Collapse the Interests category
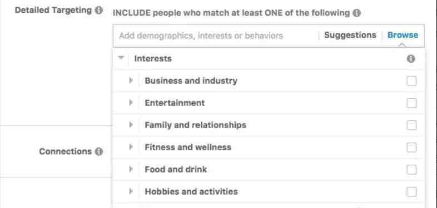The width and height of the screenshot is (437, 208). click(x=121, y=58)
